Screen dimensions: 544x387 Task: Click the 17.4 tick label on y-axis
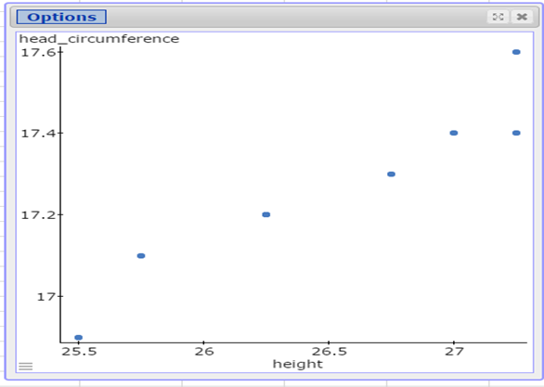click(x=37, y=134)
